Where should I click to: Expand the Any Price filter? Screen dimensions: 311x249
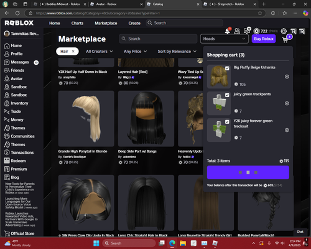(135, 52)
